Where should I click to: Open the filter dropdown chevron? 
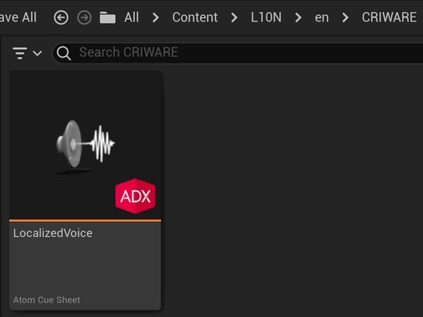(x=37, y=53)
